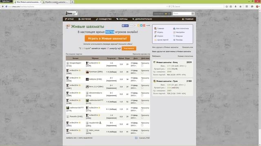Open the user account dropdown in the header
Image resolution: width=261 pixels, height=146 pixels.
(x=162, y=14)
